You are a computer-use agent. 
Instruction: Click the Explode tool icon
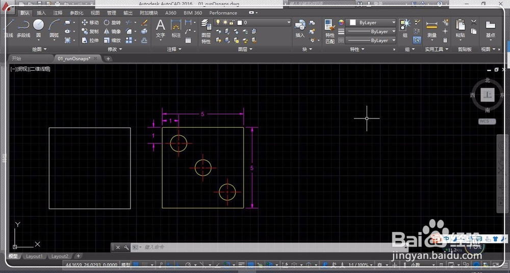coord(144,32)
